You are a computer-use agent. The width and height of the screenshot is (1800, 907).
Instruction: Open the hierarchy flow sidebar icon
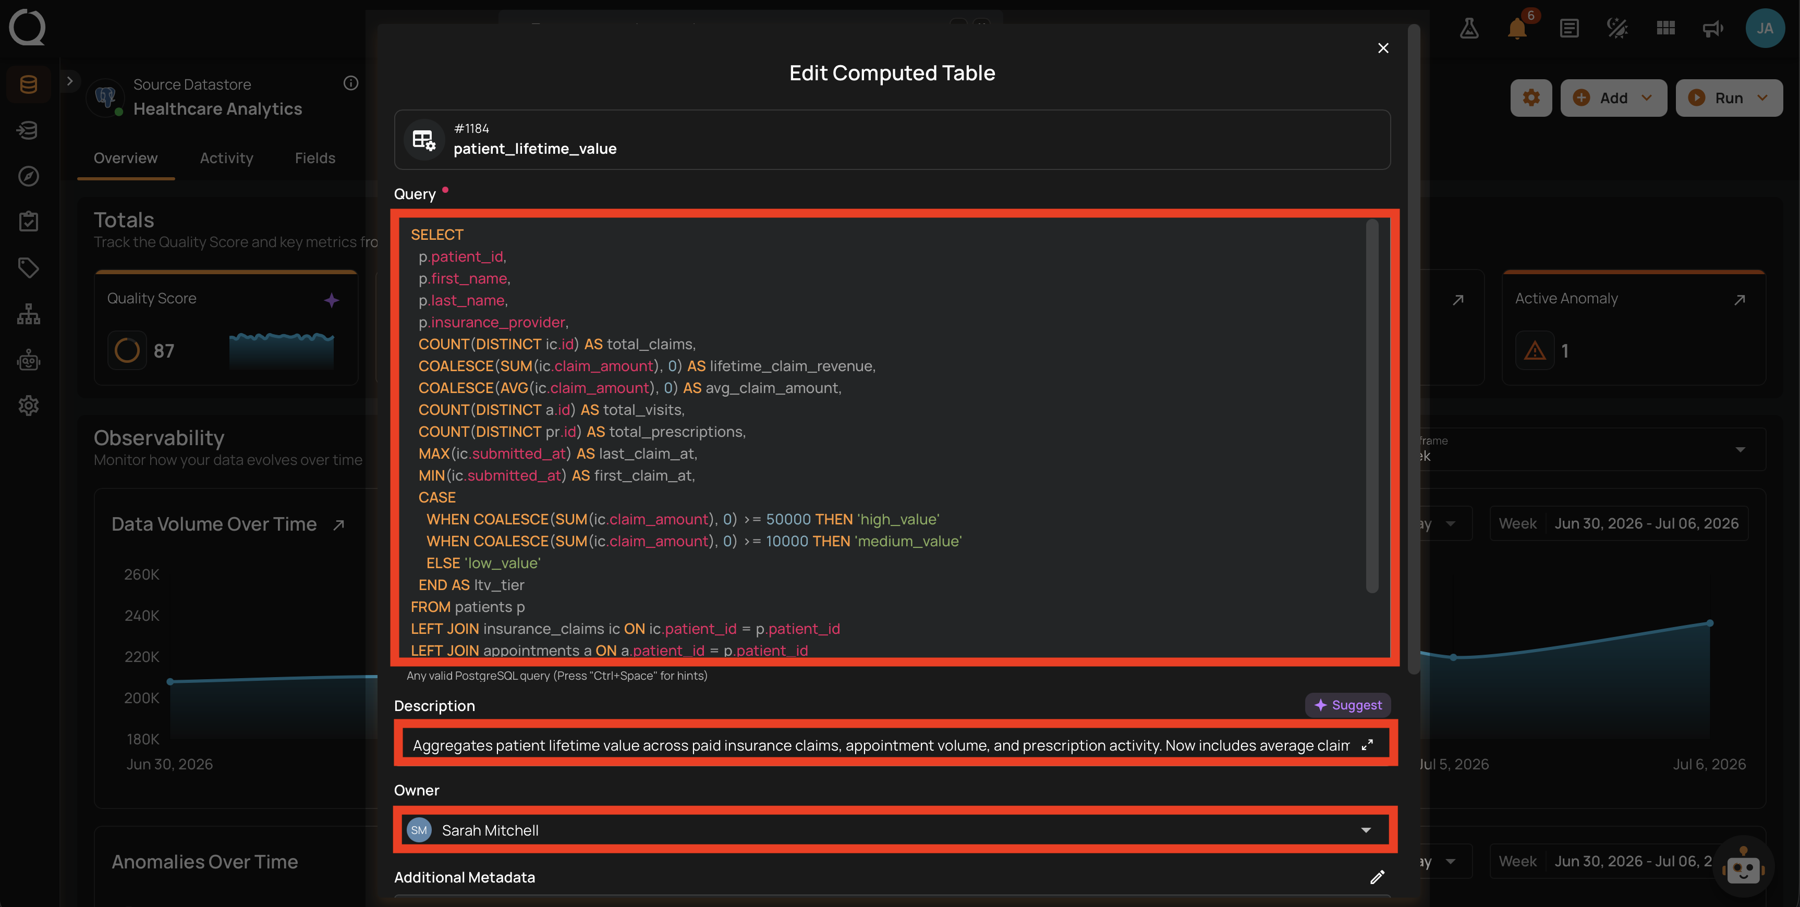[28, 314]
